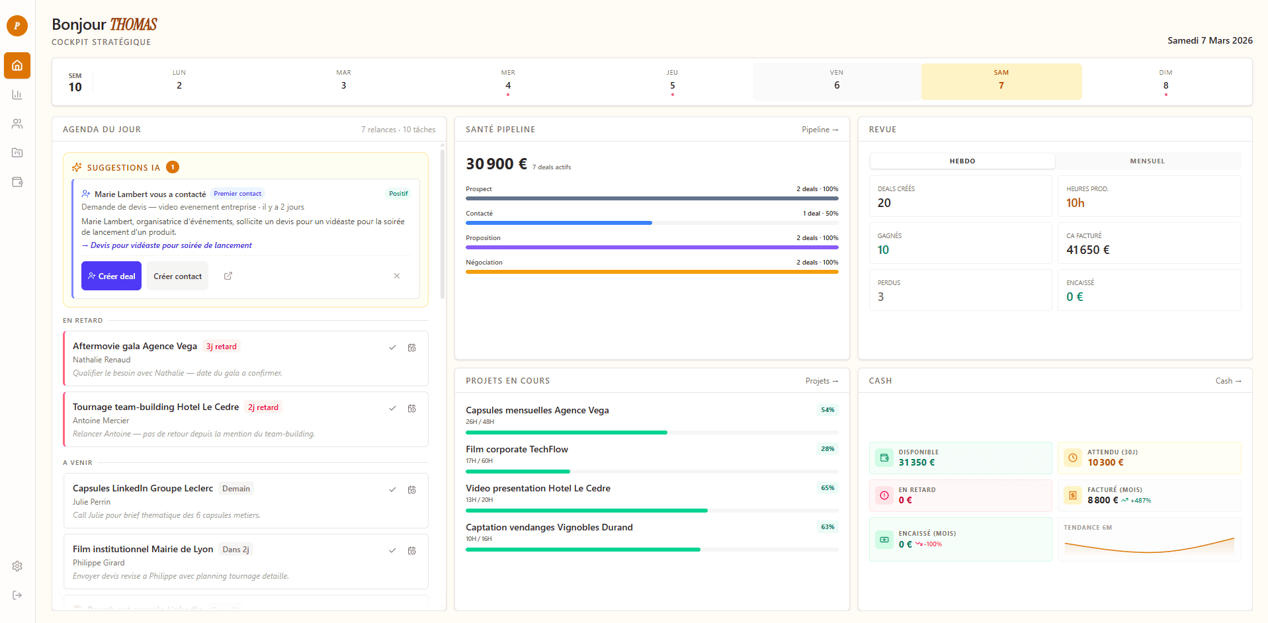Select DIM 8 in the week selector

(1165, 81)
